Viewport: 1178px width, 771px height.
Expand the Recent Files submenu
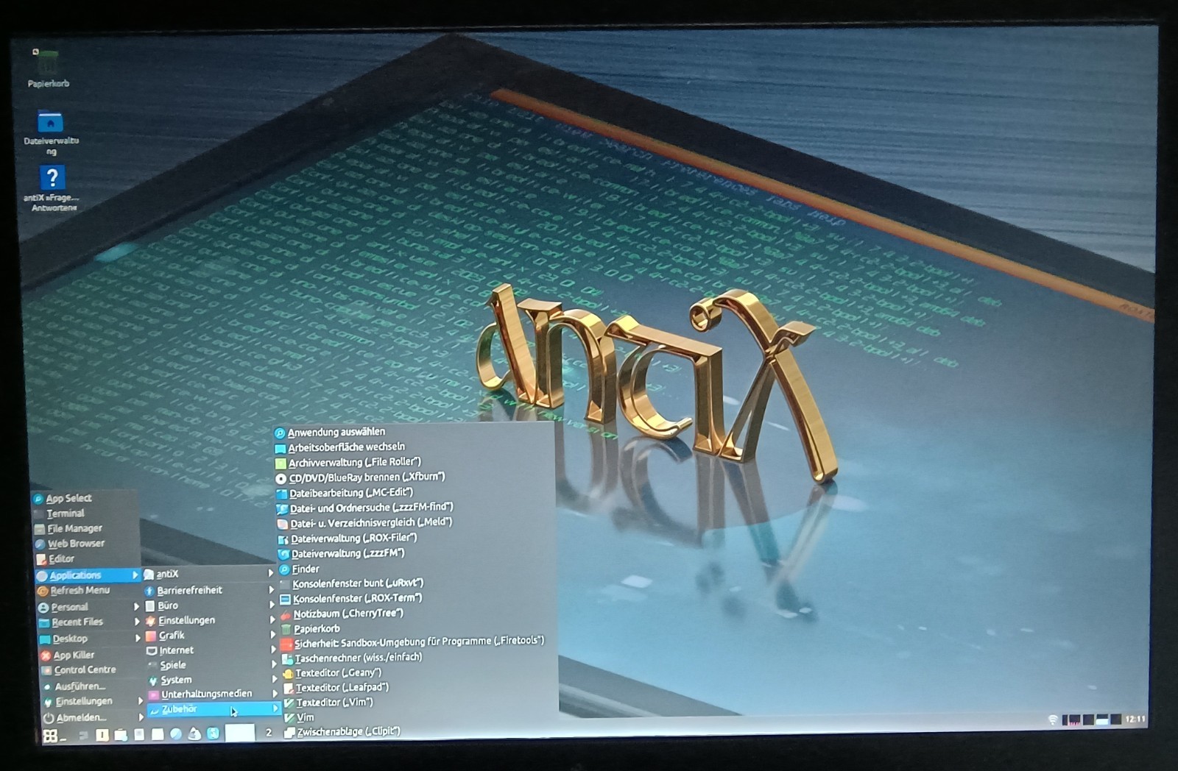pos(88,622)
